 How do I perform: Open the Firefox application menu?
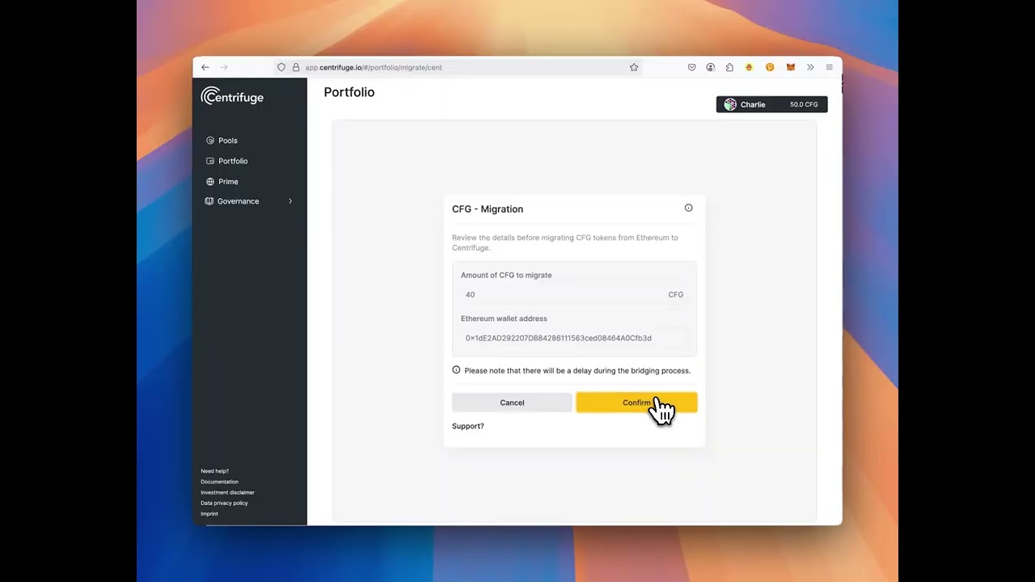point(829,67)
